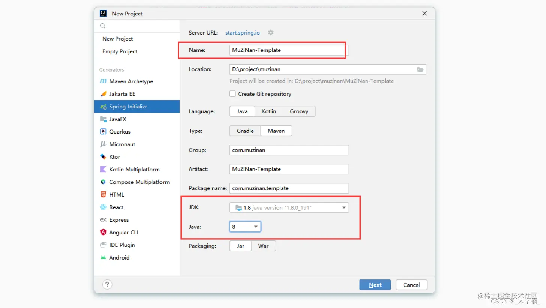Click the search magnifier icon
The width and height of the screenshot is (546, 308).
click(103, 26)
